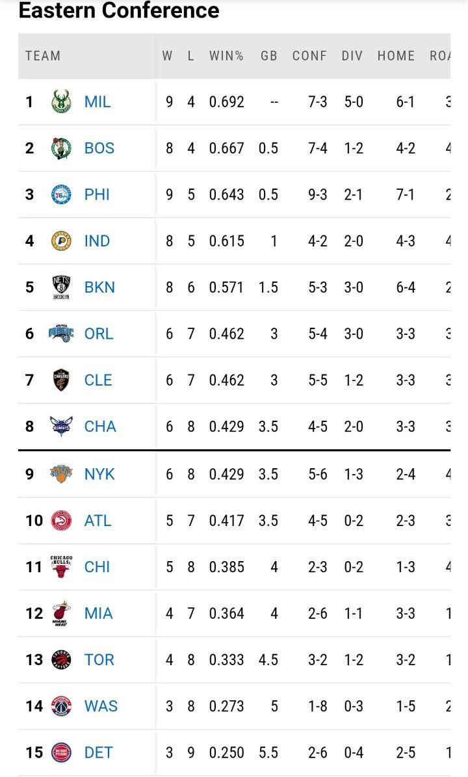Click the Orlando Magic logo icon
468x777 pixels.
pyautogui.click(x=61, y=334)
